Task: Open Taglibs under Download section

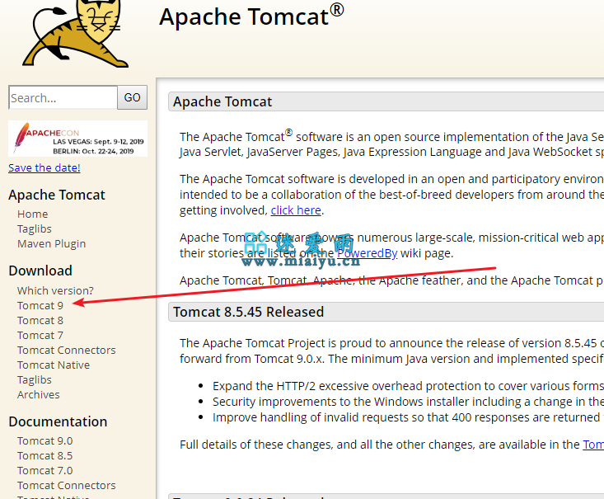Action: [x=35, y=380]
